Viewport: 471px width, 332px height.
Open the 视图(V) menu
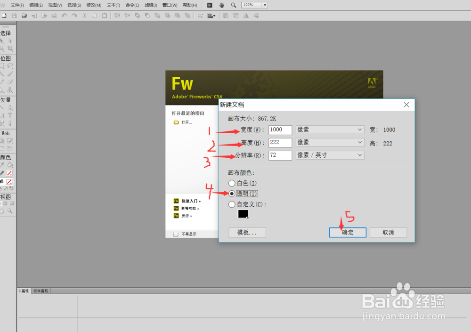tap(55, 5)
